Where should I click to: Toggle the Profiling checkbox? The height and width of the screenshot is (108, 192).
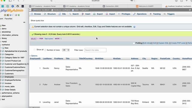point(134,43)
